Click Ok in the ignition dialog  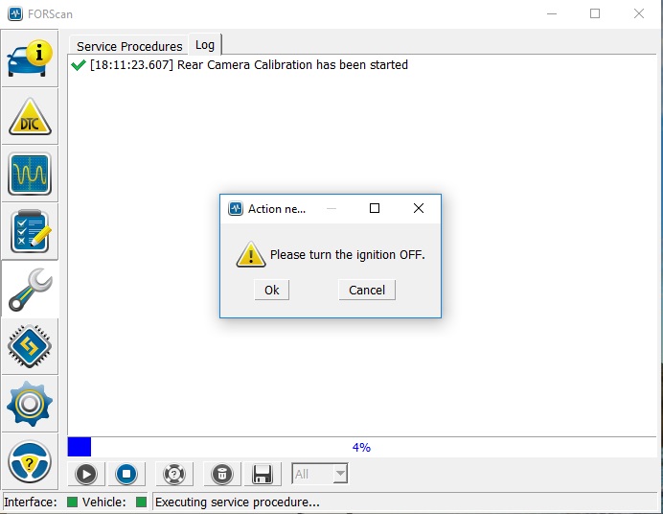271,290
